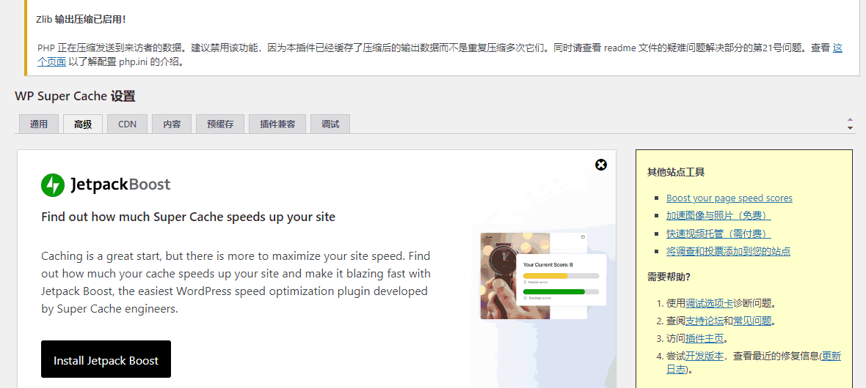Dismiss the Jetpack Boost banner
This screenshot has width=866, height=388.
[601, 165]
